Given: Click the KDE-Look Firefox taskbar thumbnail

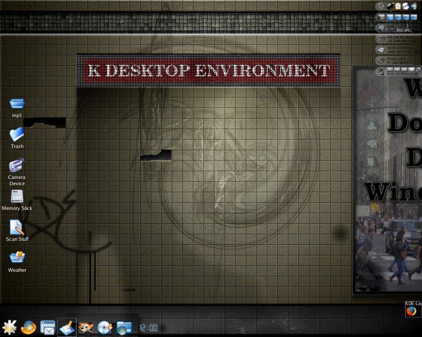Looking at the screenshot, I should (413, 309).
